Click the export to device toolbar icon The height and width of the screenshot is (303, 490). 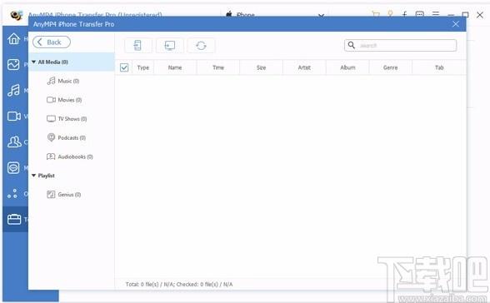tap(137, 46)
